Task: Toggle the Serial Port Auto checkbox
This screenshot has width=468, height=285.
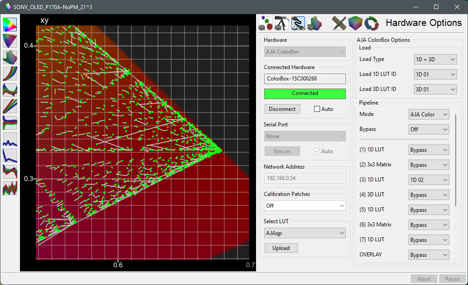Action: pyautogui.click(x=317, y=151)
